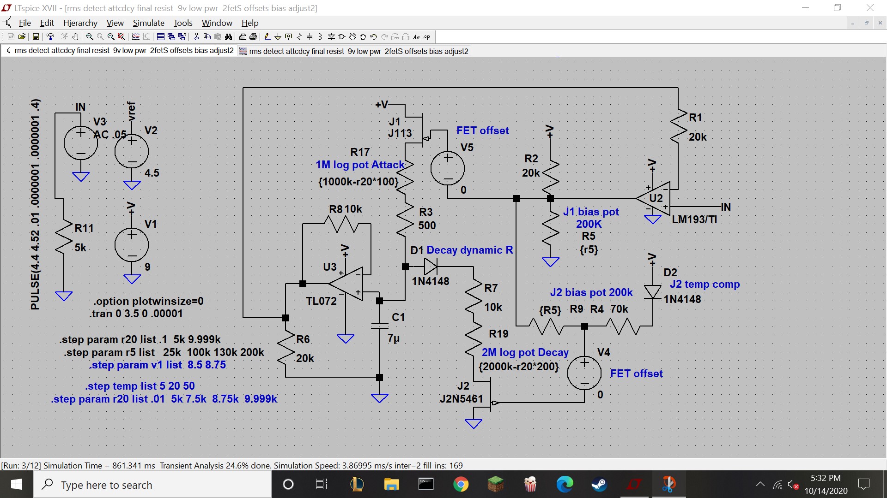Click the 'J2 temp comp' comment text
The height and width of the screenshot is (498, 887).
pos(705,285)
